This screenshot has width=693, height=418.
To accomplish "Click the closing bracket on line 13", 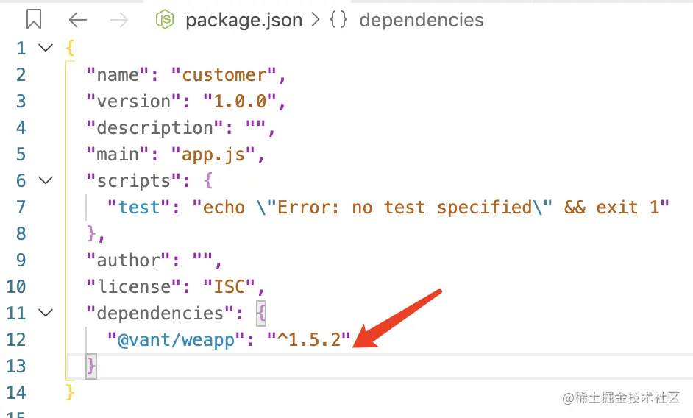I will pos(91,366).
